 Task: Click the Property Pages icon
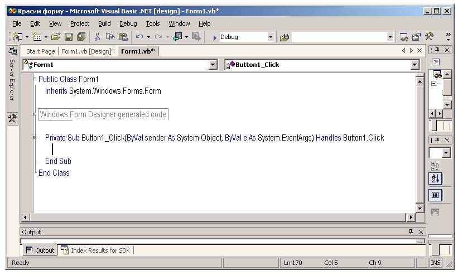[x=435, y=212]
